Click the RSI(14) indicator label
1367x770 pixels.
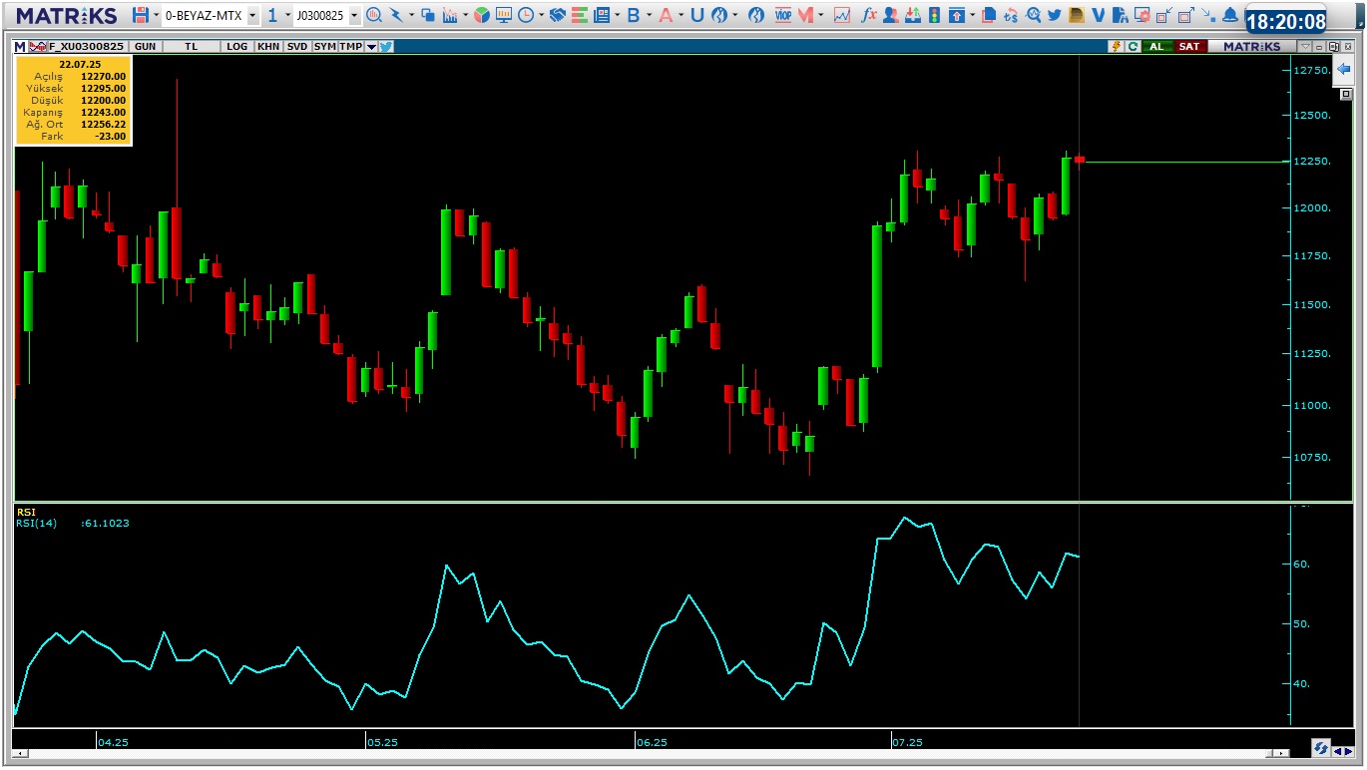(x=37, y=523)
